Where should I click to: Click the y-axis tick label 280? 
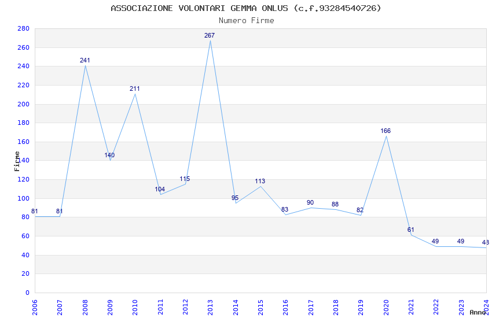click(24, 28)
